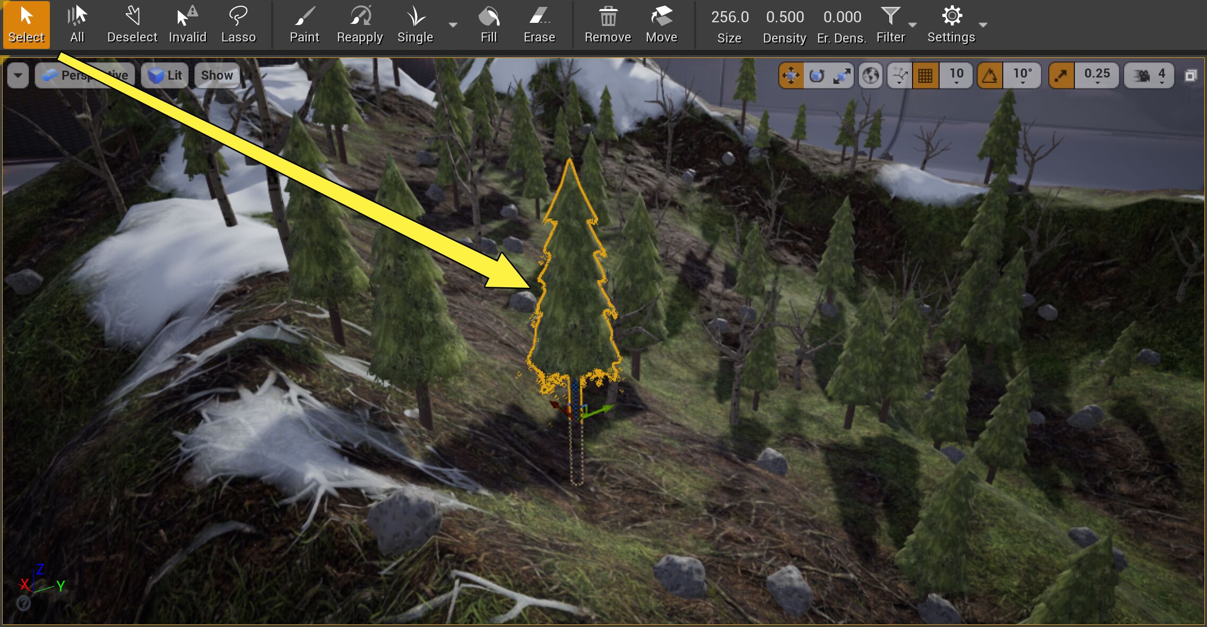Open the viewport options dropdown arrow
The width and height of the screenshot is (1207, 627).
point(18,75)
